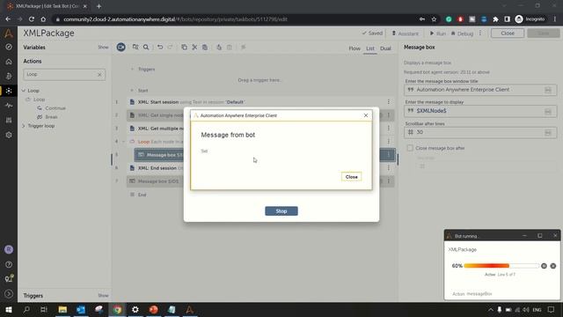This screenshot has height=317, width=563.
Task: Insert variable in Scrollbar after lines field
Action: pyautogui.click(x=548, y=133)
